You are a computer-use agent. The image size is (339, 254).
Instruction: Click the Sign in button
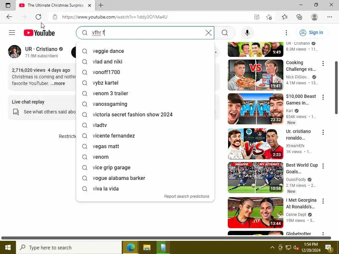[312, 33]
